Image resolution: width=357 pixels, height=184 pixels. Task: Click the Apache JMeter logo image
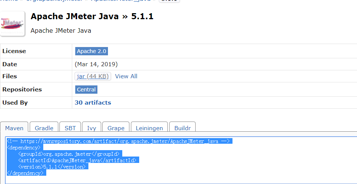point(12,24)
